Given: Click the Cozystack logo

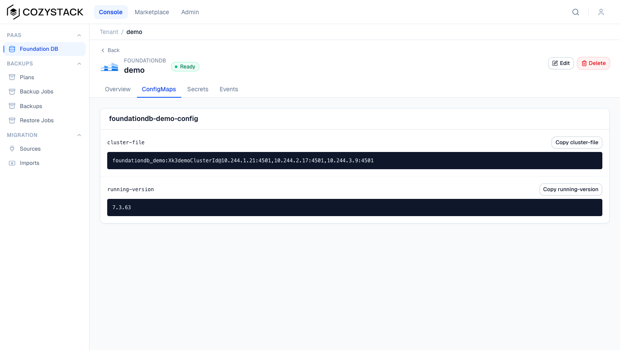Looking at the screenshot, I should (45, 12).
